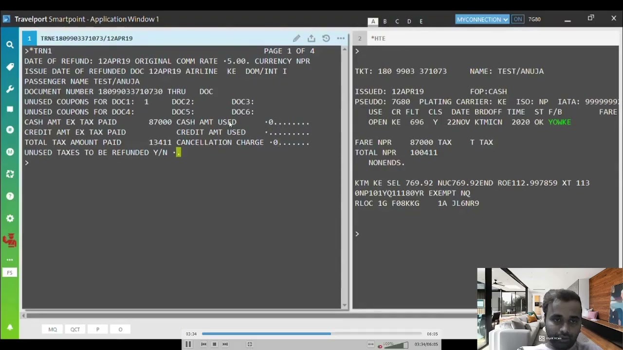Toggle fullscreen in the video player
623x350 pixels.
(x=250, y=344)
